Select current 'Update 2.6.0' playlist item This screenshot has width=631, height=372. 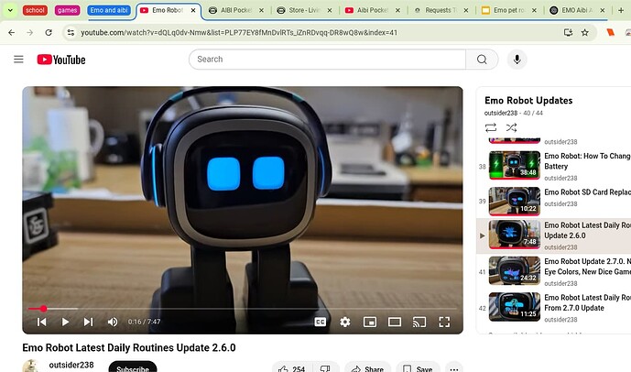coord(554,235)
